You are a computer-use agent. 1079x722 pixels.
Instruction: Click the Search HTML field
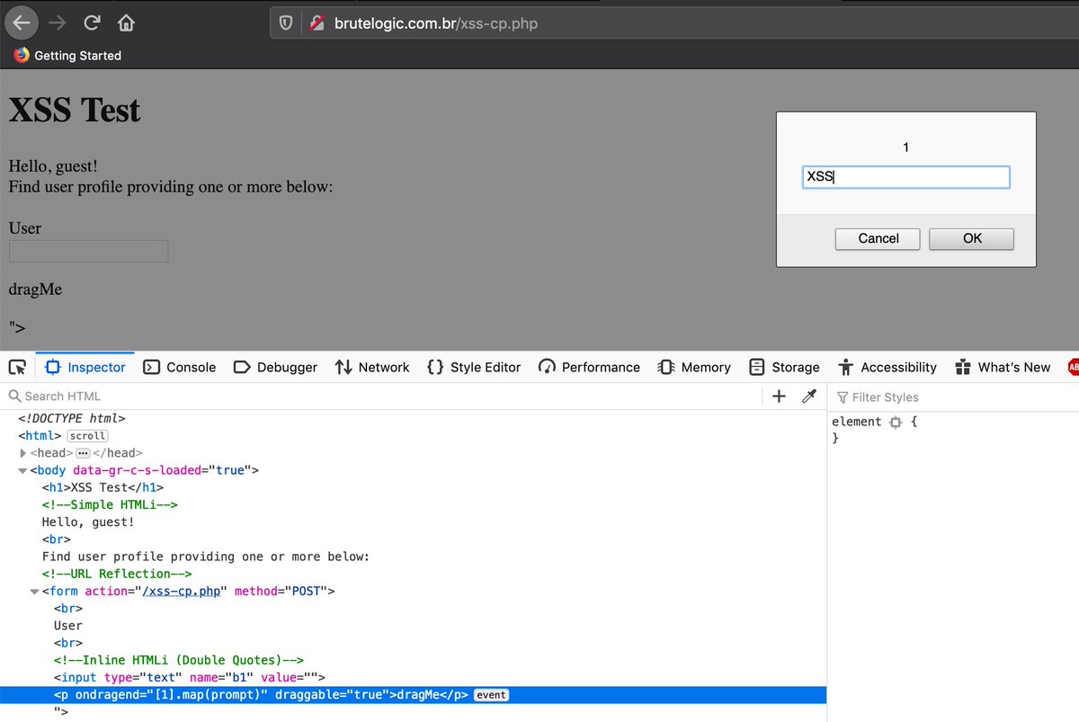(x=382, y=396)
